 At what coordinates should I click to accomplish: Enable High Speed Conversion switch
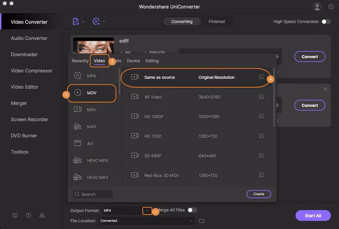point(326,22)
